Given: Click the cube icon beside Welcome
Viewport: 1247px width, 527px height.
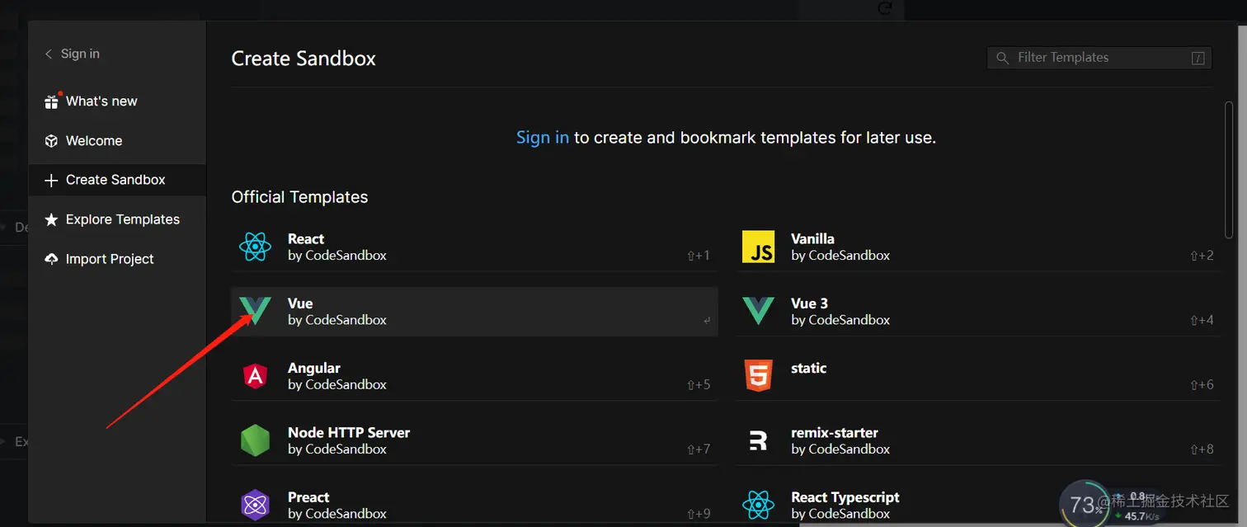Looking at the screenshot, I should [51, 141].
